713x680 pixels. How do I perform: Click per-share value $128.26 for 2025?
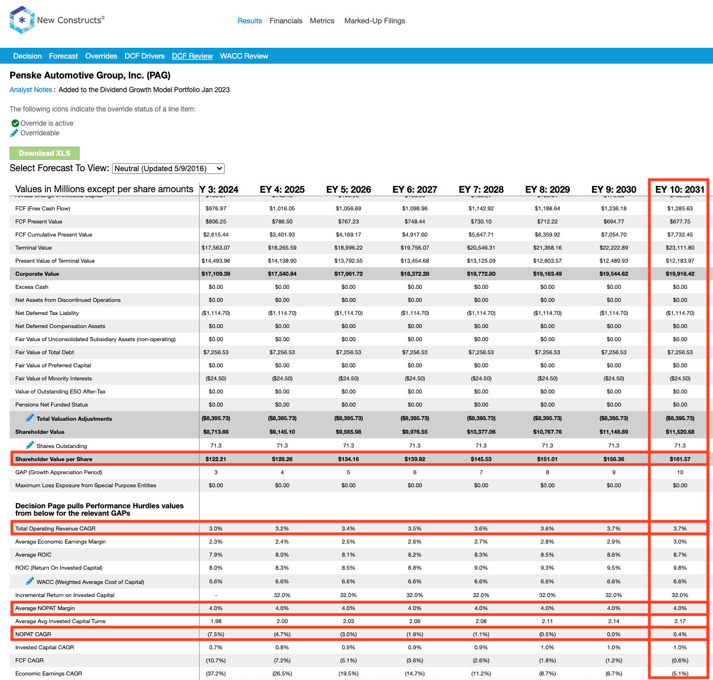coord(282,459)
